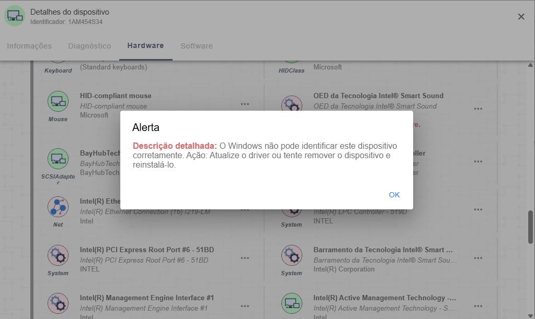The width and height of the screenshot is (535, 319).
Task: Click Barramento da Tecnologia Intel Smart icon
Action: [291, 256]
